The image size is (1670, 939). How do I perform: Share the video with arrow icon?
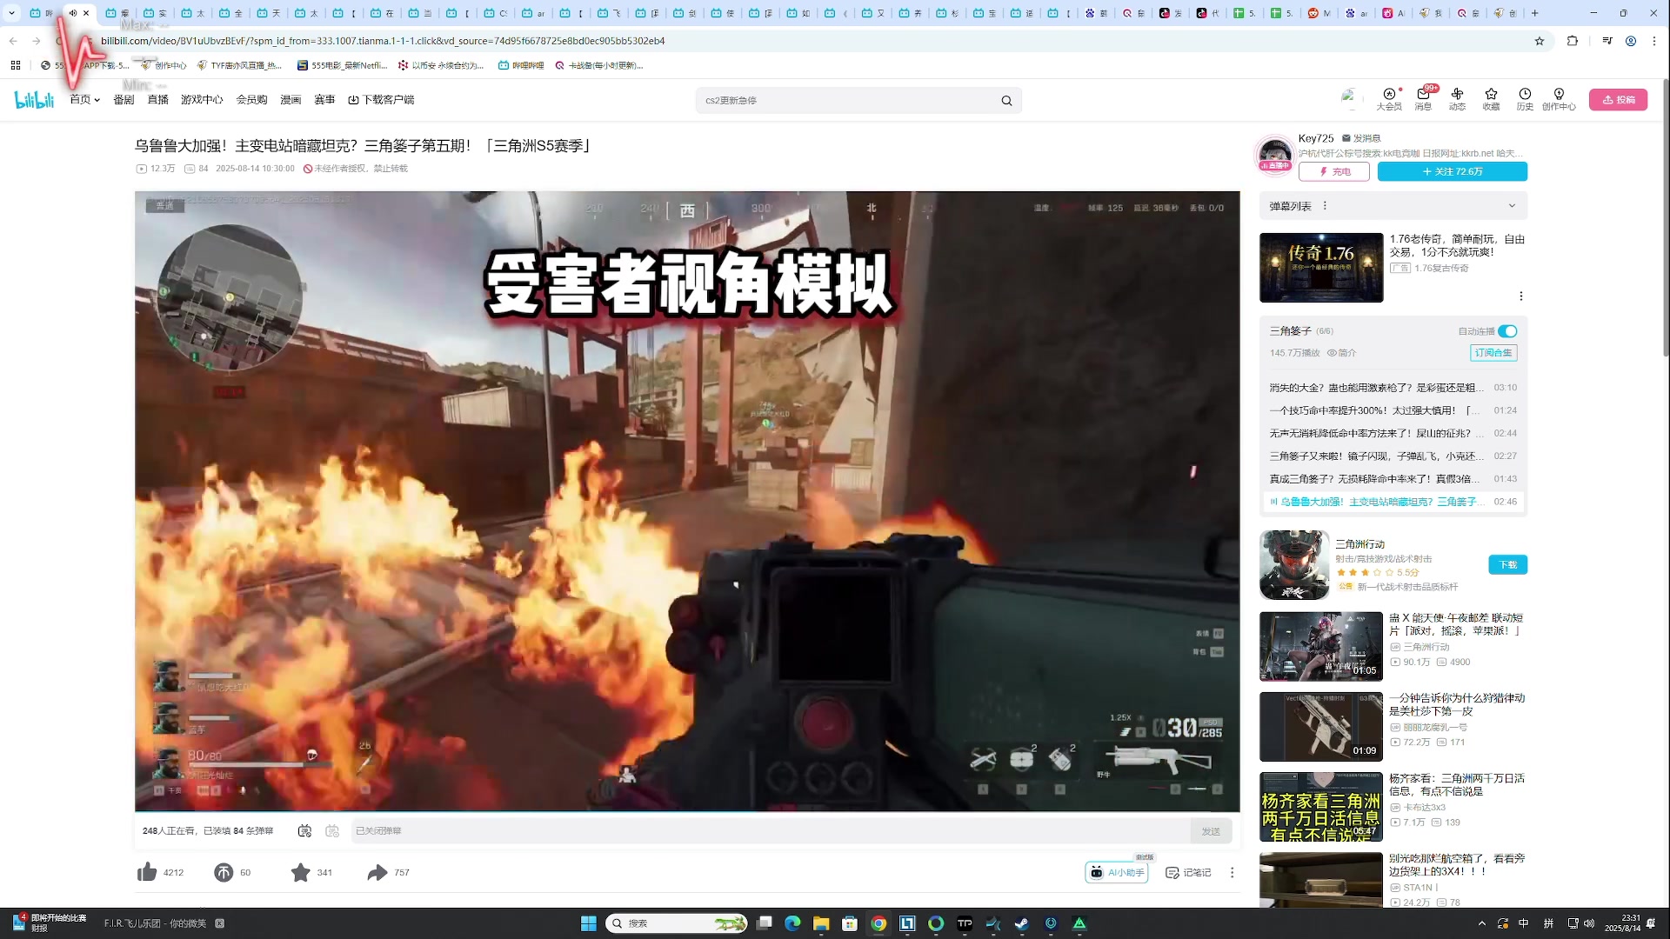(377, 872)
